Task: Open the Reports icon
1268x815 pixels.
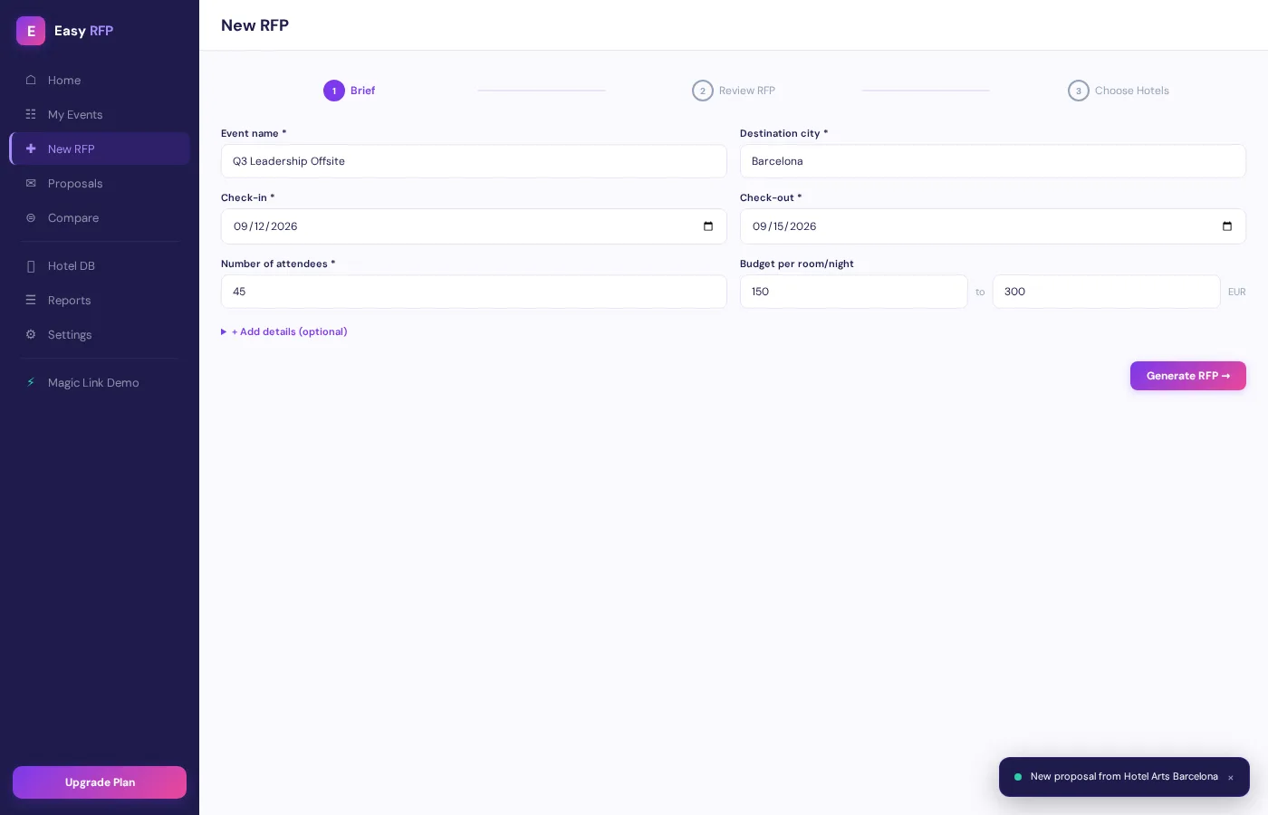Action: [x=31, y=300]
